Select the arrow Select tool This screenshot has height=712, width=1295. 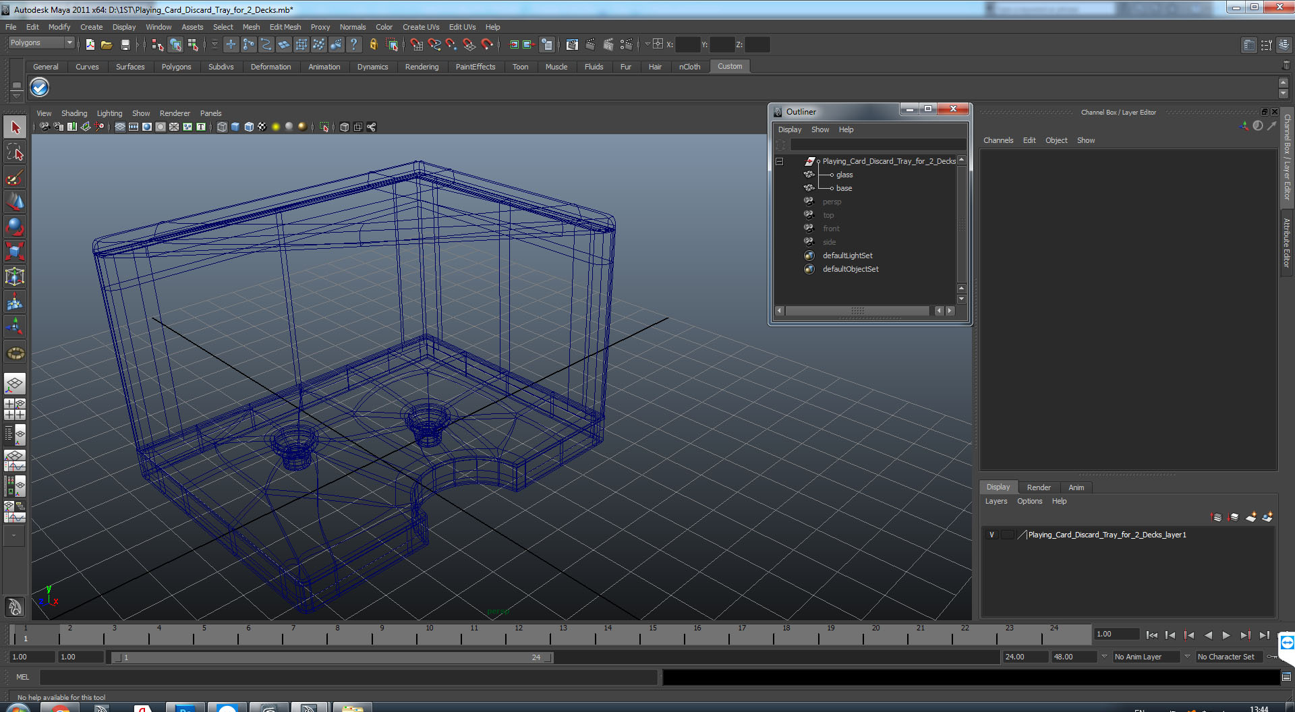15,127
